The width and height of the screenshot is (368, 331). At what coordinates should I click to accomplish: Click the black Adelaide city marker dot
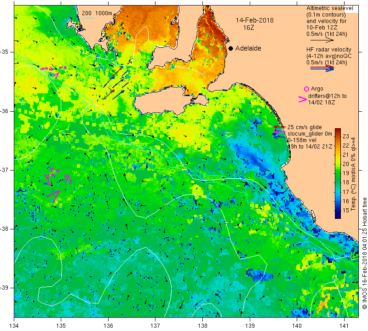coord(231,48)
